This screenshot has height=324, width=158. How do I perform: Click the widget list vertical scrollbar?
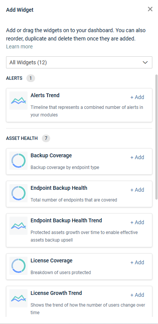(x=156, y=137)
